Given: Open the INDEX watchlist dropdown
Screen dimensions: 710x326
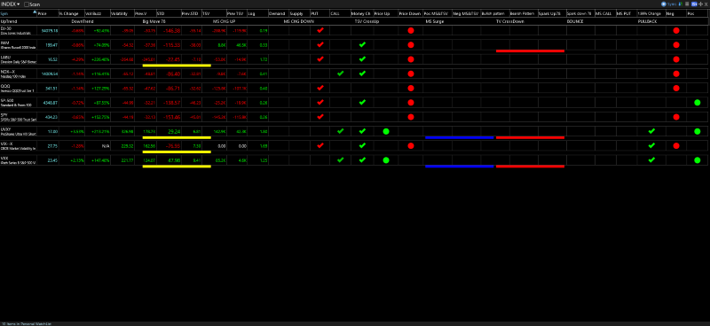Looking at the screenshot, I should (11, 4).
